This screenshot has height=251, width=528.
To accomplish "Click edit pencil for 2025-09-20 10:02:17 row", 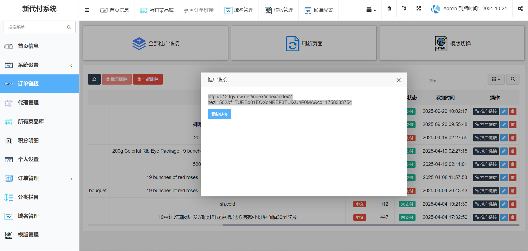I will tap(504, 111).
